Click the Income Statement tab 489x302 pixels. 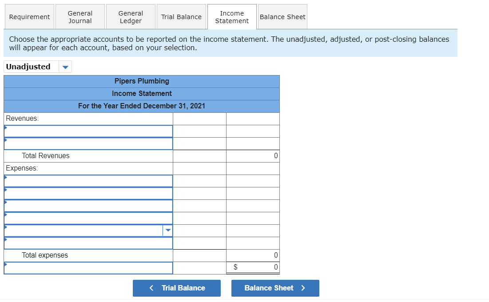click(232, 16)
